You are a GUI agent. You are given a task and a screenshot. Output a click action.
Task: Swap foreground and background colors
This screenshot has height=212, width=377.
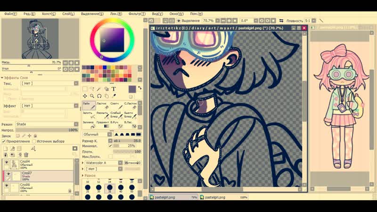139,88
